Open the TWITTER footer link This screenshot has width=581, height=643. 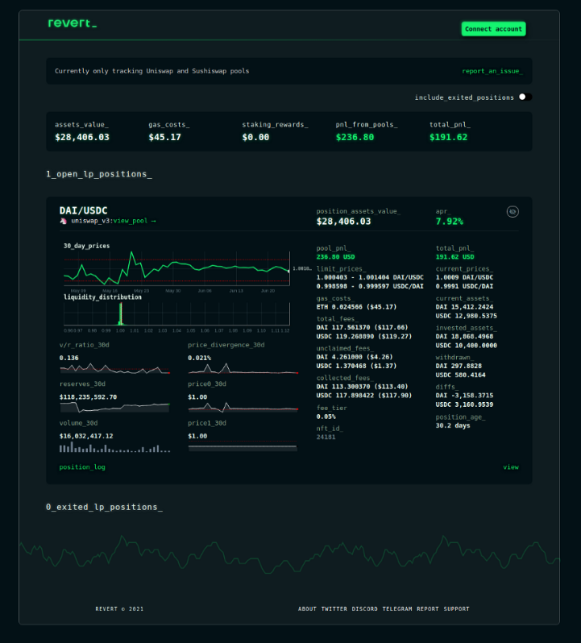[334, 609]
